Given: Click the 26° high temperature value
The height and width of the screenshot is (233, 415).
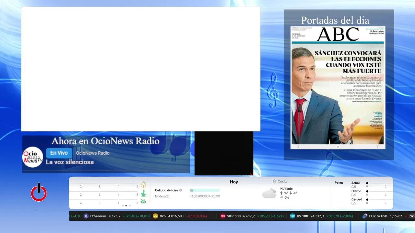Looking at the screenshot, I should [286, 193].
